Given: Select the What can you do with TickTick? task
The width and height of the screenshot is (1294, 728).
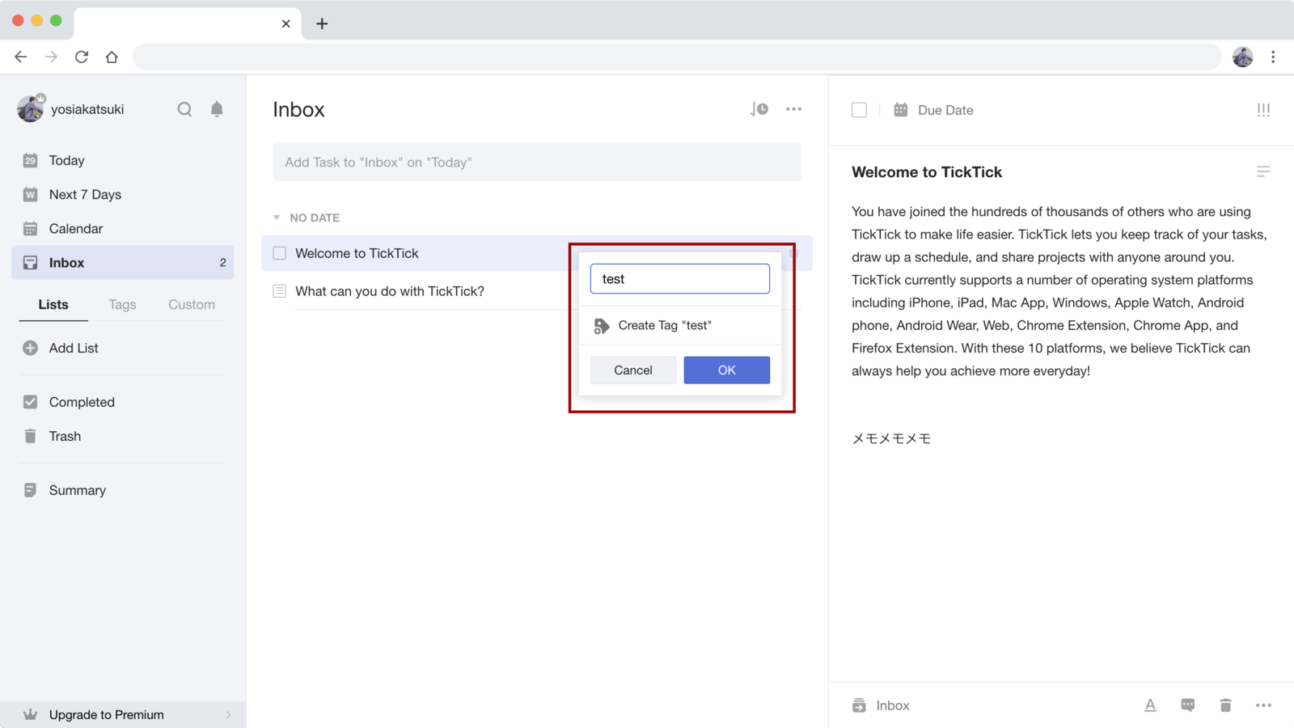Looking at the screenshot, I should pos(390,291).
